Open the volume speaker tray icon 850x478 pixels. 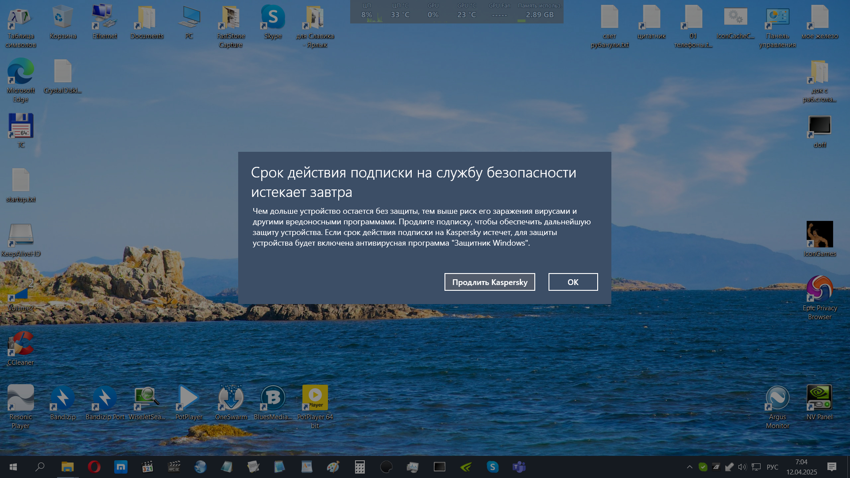tap(742, 466)
